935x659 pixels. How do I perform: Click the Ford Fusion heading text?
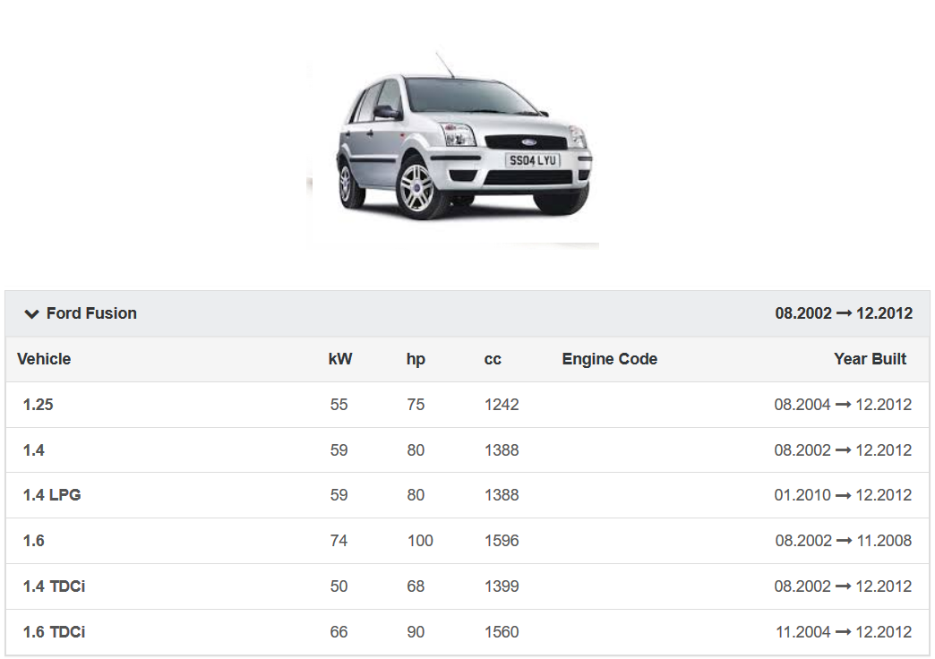(91, 313)
